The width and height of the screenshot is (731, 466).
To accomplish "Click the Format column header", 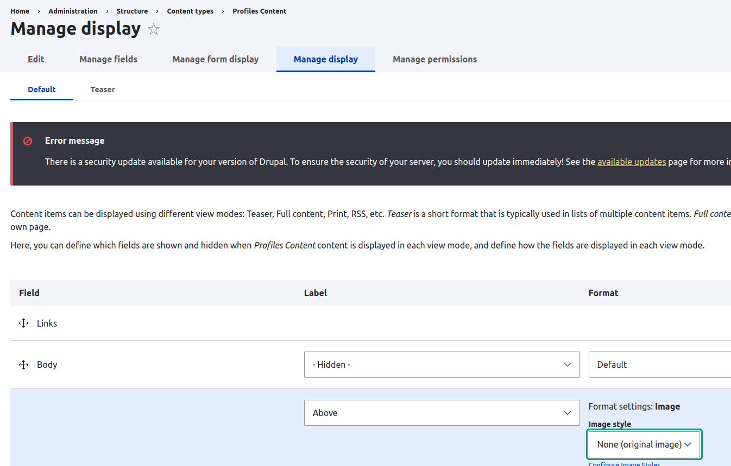I will [x=603, y=293].
